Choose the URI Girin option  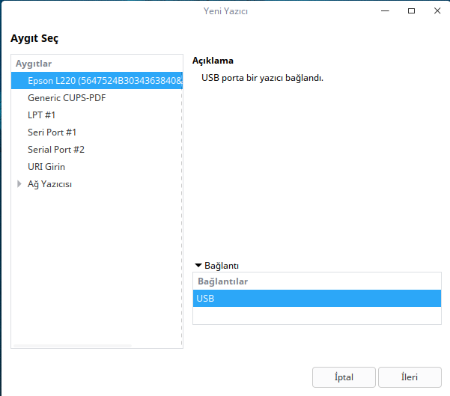coord(46,166)
